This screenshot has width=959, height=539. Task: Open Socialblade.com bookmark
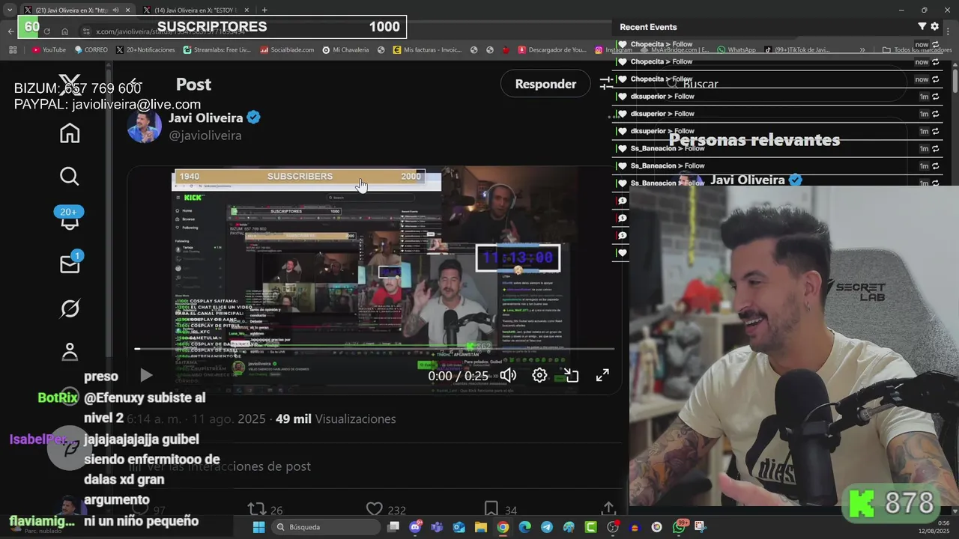[x=287, y=50]
